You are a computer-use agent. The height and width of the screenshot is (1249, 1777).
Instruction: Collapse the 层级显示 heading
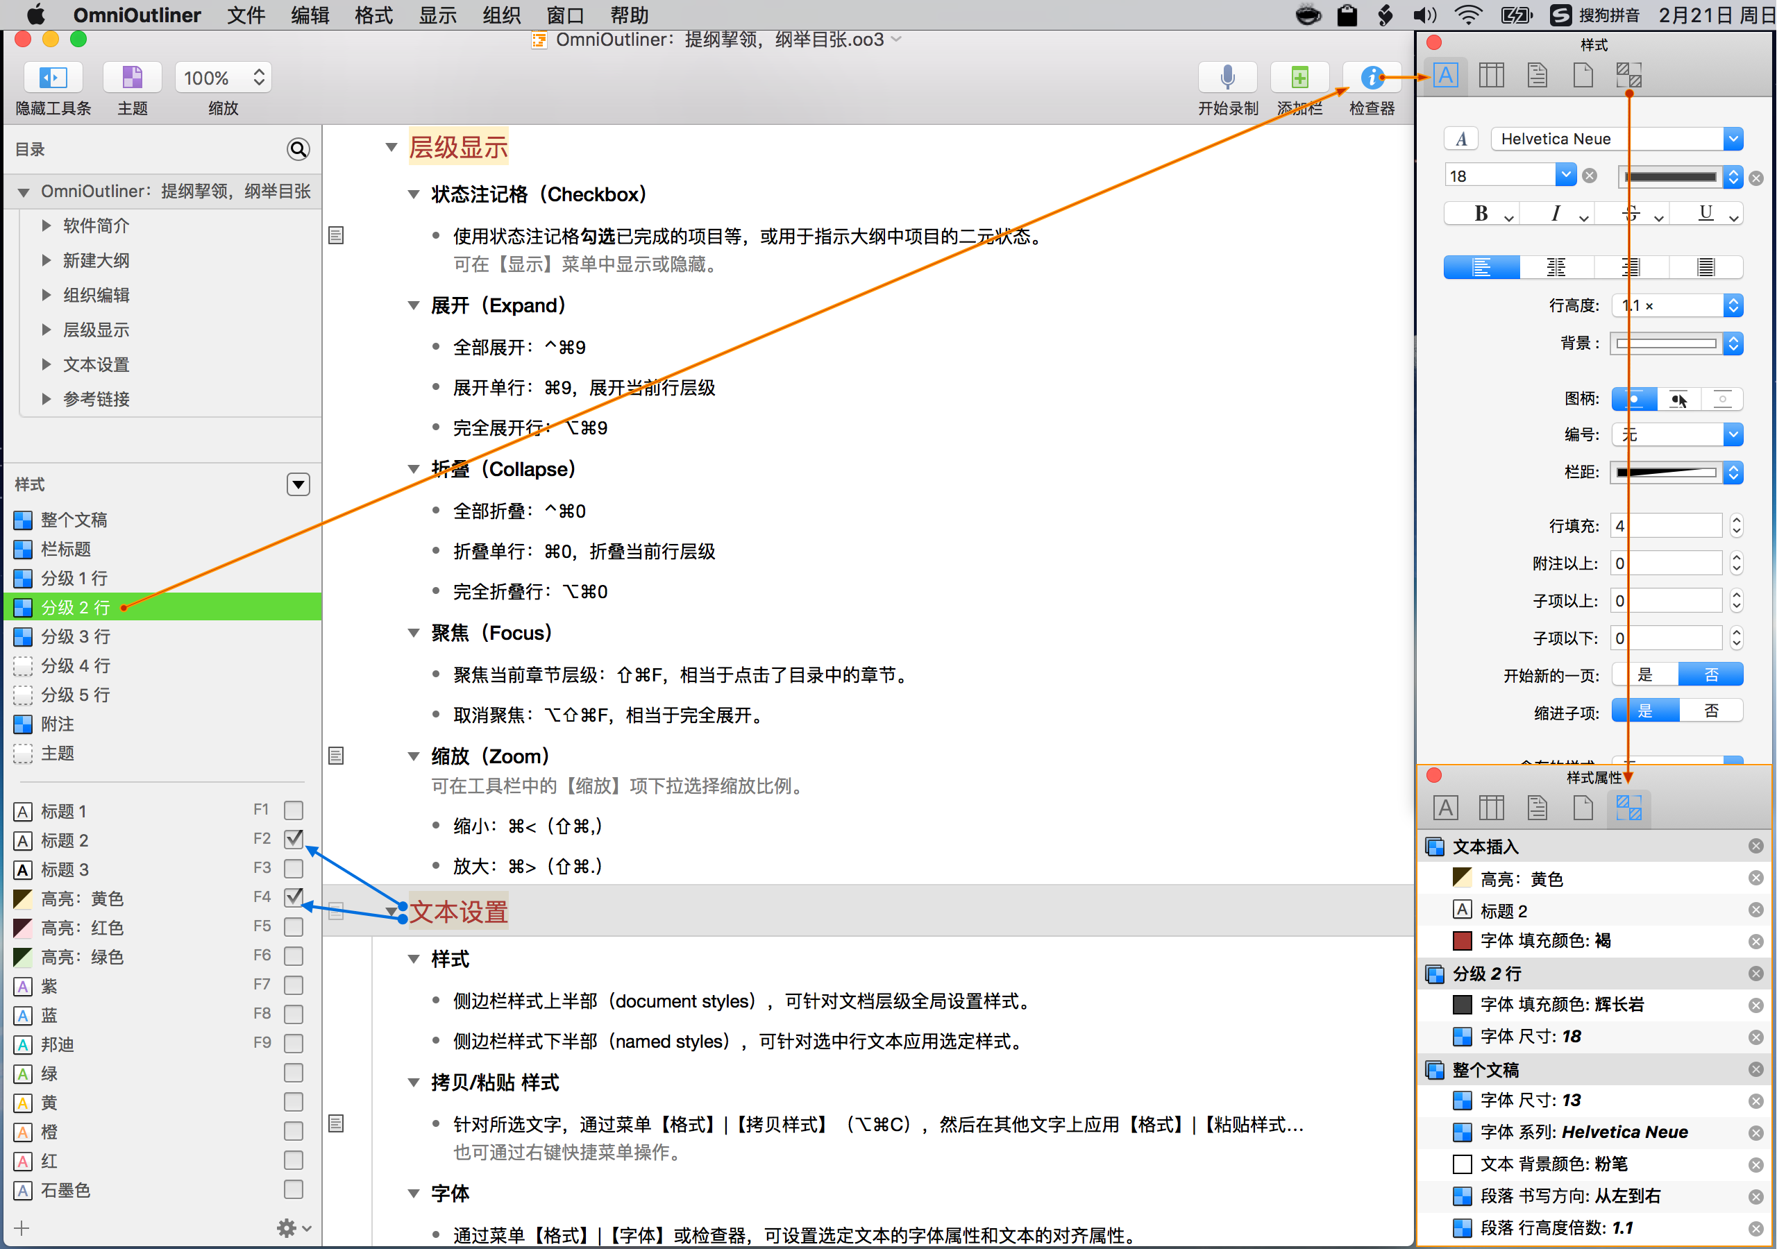391,147
